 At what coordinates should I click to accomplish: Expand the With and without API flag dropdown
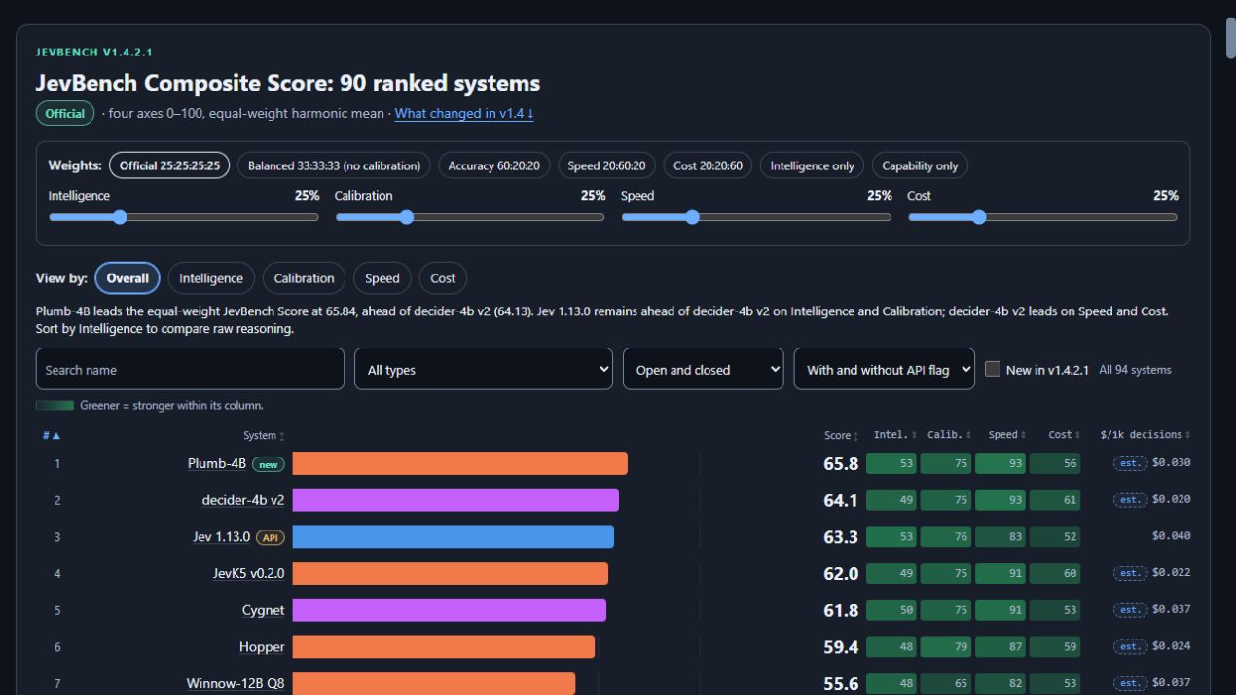coord(884,369)
